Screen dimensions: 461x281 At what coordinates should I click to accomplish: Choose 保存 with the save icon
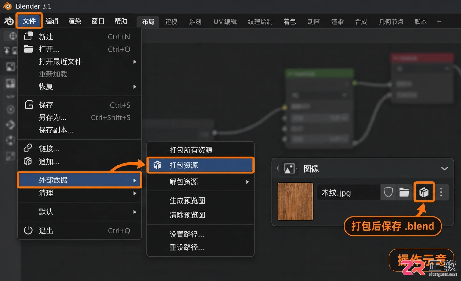coord(79,105)
